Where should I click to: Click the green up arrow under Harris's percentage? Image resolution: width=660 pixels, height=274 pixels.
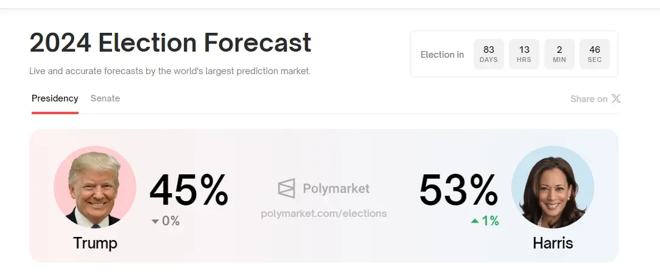click(475, 221)
